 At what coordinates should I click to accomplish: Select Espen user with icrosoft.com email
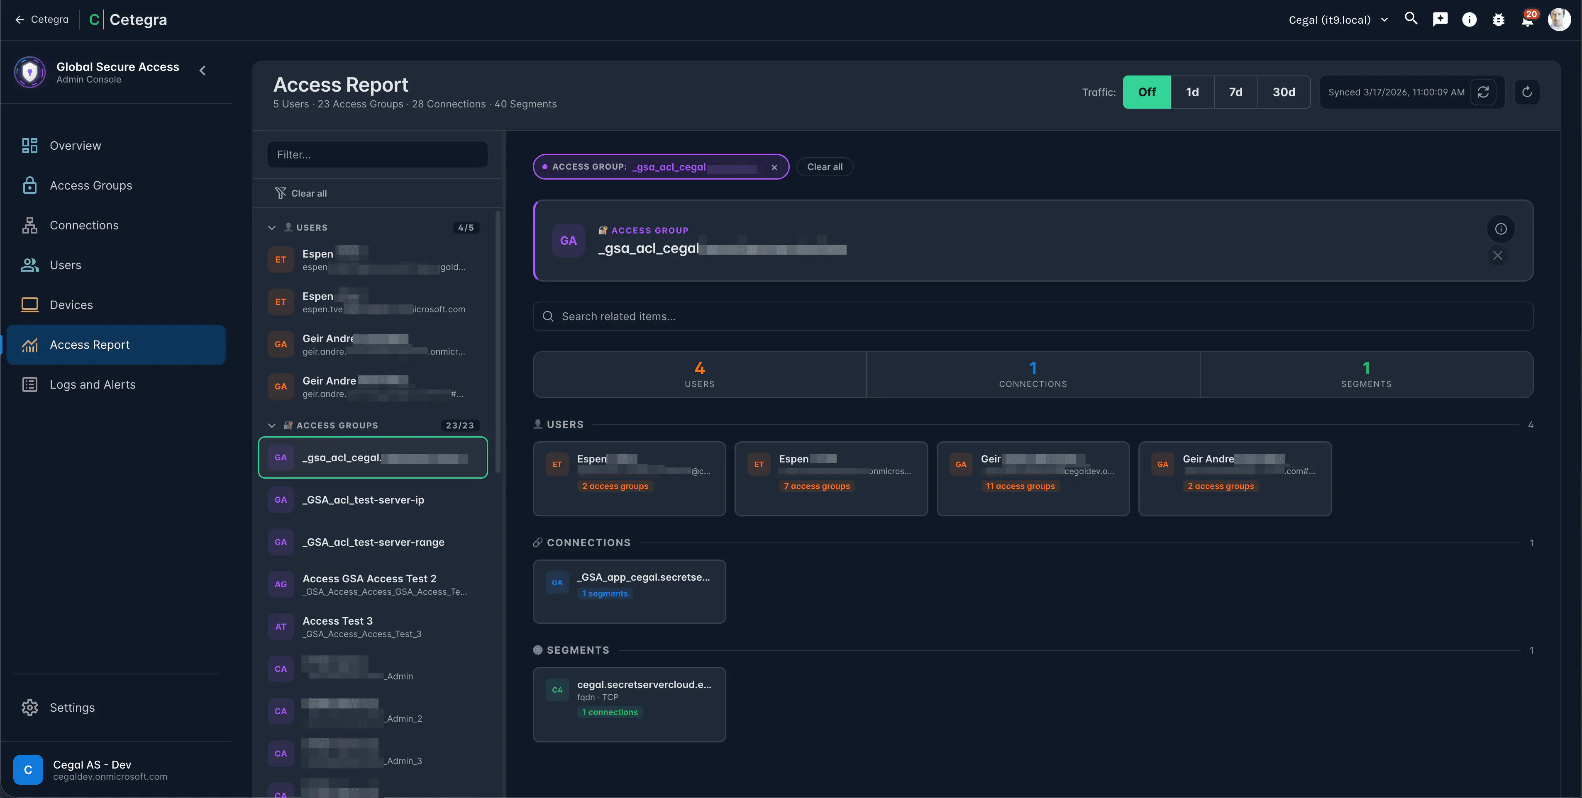point(373,302)
